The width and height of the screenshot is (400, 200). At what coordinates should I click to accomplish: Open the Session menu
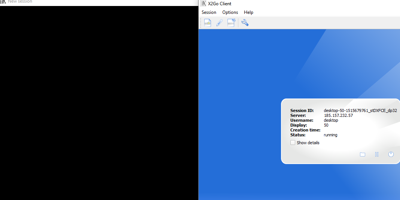point(209,12)
